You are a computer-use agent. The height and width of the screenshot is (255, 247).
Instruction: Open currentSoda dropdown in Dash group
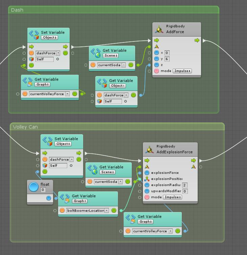[124, 65]
